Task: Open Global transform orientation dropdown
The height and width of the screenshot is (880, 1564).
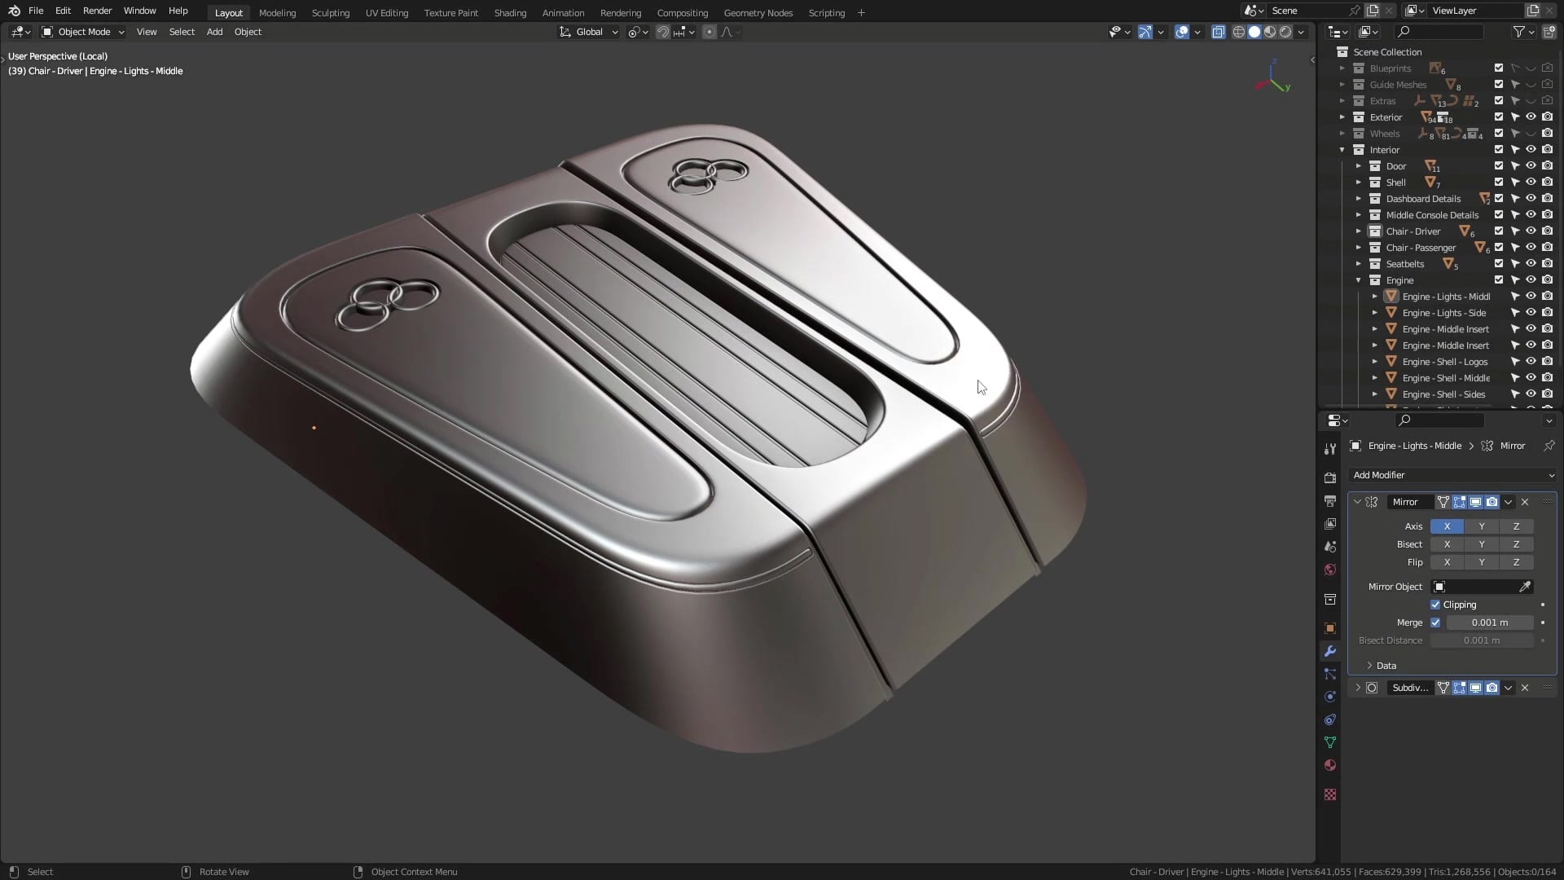Action: coord(589,32)
